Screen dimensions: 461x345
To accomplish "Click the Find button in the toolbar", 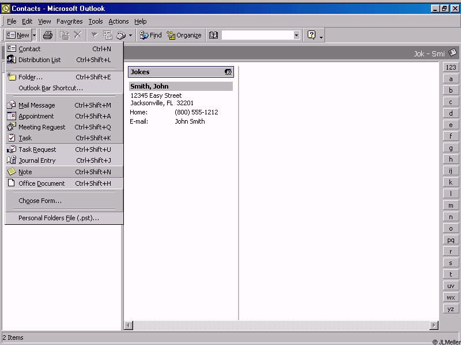I will 150,35.
